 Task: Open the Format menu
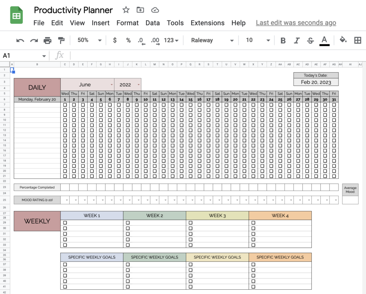click(128, 23)
